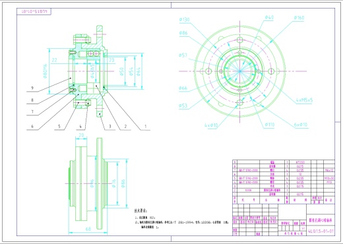This screenshot has height=244, width=343.
Task: Select part balloon number 6 in section view
Action: tap(32, 127)
